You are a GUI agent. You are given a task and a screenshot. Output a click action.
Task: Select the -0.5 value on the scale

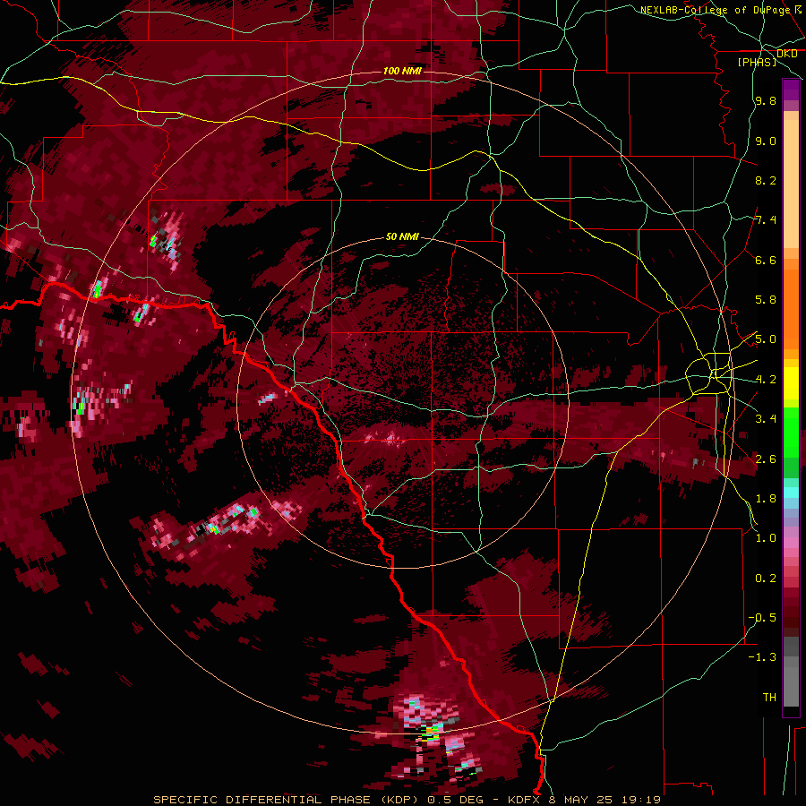pyautogui.click(x=762, y=618)
